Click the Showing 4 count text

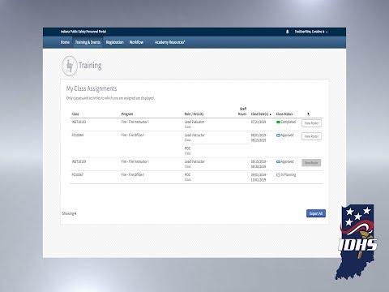pyautogui.click(x=69, y=213)
